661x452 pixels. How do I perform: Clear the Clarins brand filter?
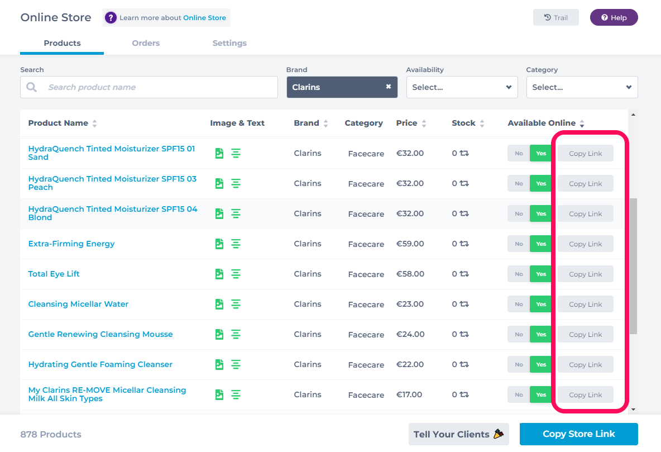(388, 87)
